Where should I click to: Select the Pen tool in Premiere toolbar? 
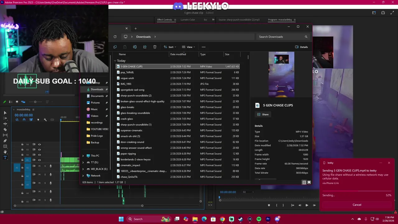(x=5, y=141)
